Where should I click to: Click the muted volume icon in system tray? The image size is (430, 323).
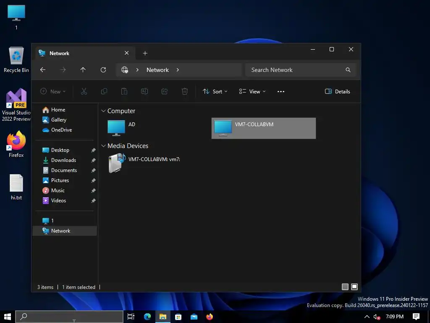click(377, 317)
